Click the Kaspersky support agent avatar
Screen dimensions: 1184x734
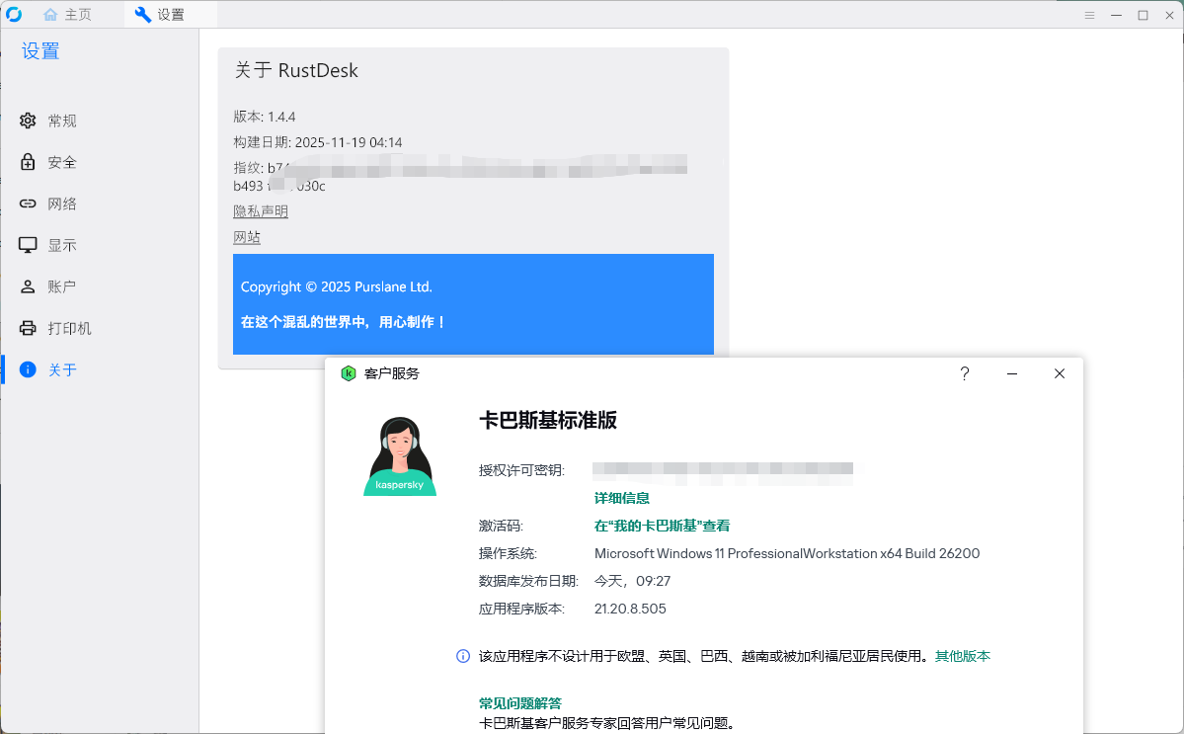click(x=400, y=456)
